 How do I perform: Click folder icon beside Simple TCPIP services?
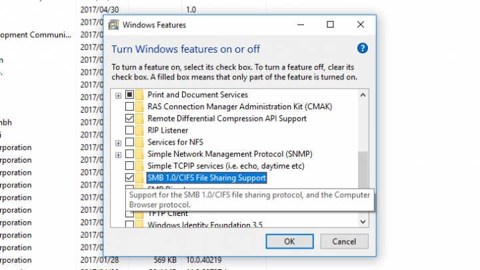(x=139, y=166)
